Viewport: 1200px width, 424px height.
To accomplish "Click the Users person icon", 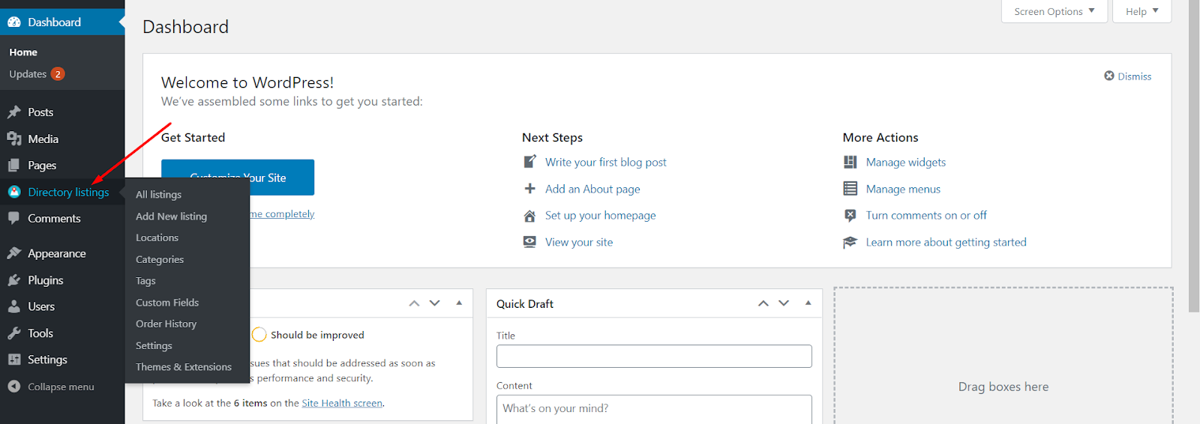I will coord(14,306).
